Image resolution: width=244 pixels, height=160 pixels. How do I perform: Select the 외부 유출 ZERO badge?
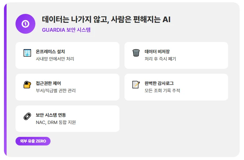tap(33, 141)
